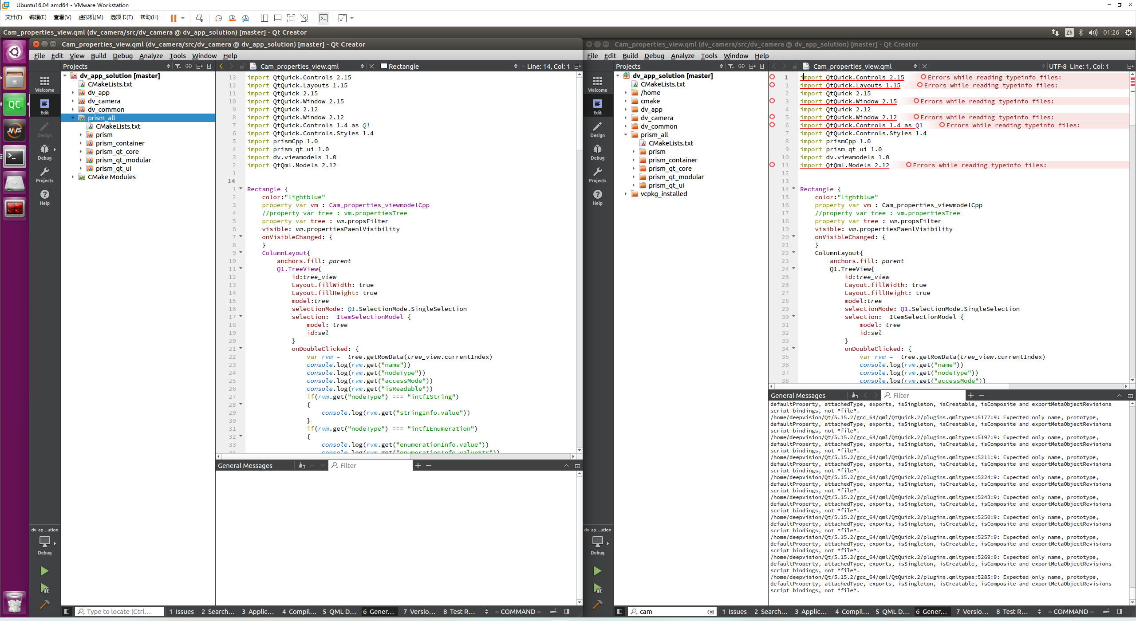Open Projects mode in right Qt Creator sidebar
This screenshot has width=1136, height=621.
[x=597, y=174]
